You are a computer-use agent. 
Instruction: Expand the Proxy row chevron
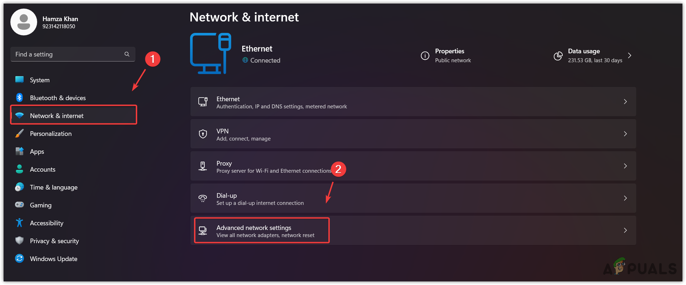[625, 166]
